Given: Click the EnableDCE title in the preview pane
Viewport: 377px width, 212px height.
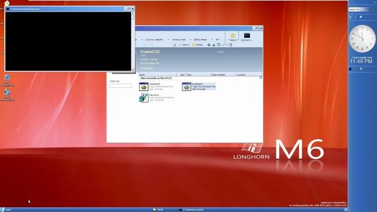Looking at the screenshot, I should click(x=150, y=52).
